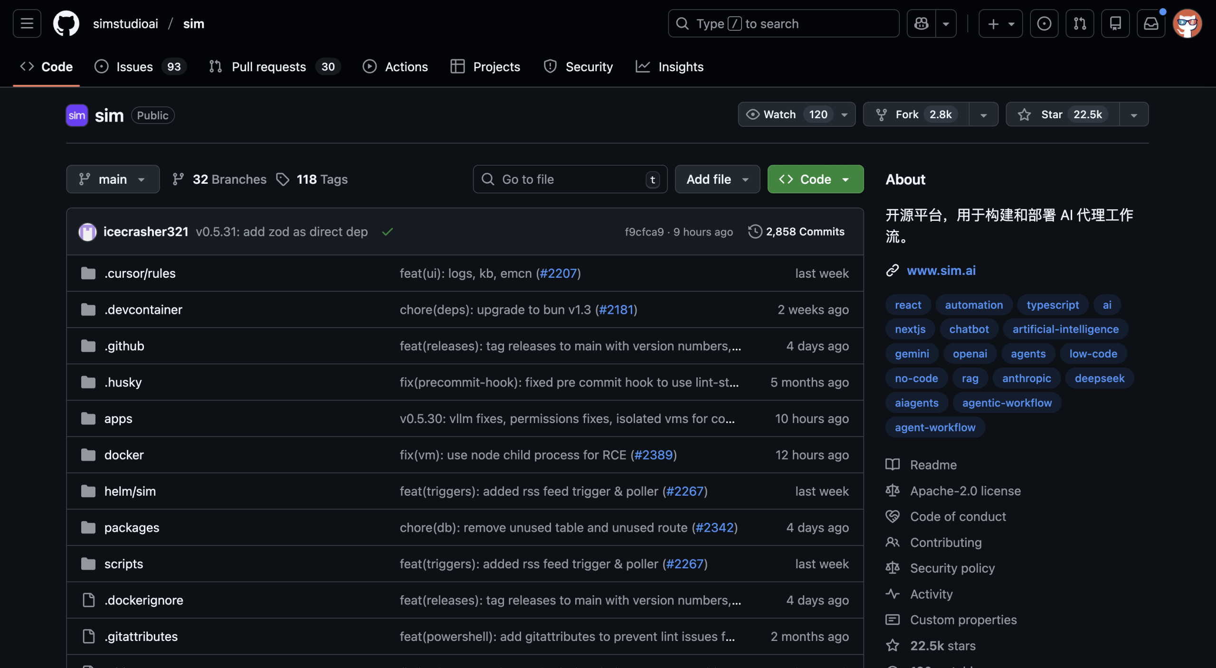Open the commit history clock icon

[755, 232]
